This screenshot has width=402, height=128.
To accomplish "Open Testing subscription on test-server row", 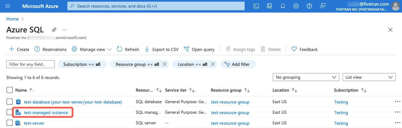I will pyautogui.click(x=341, y=123).
